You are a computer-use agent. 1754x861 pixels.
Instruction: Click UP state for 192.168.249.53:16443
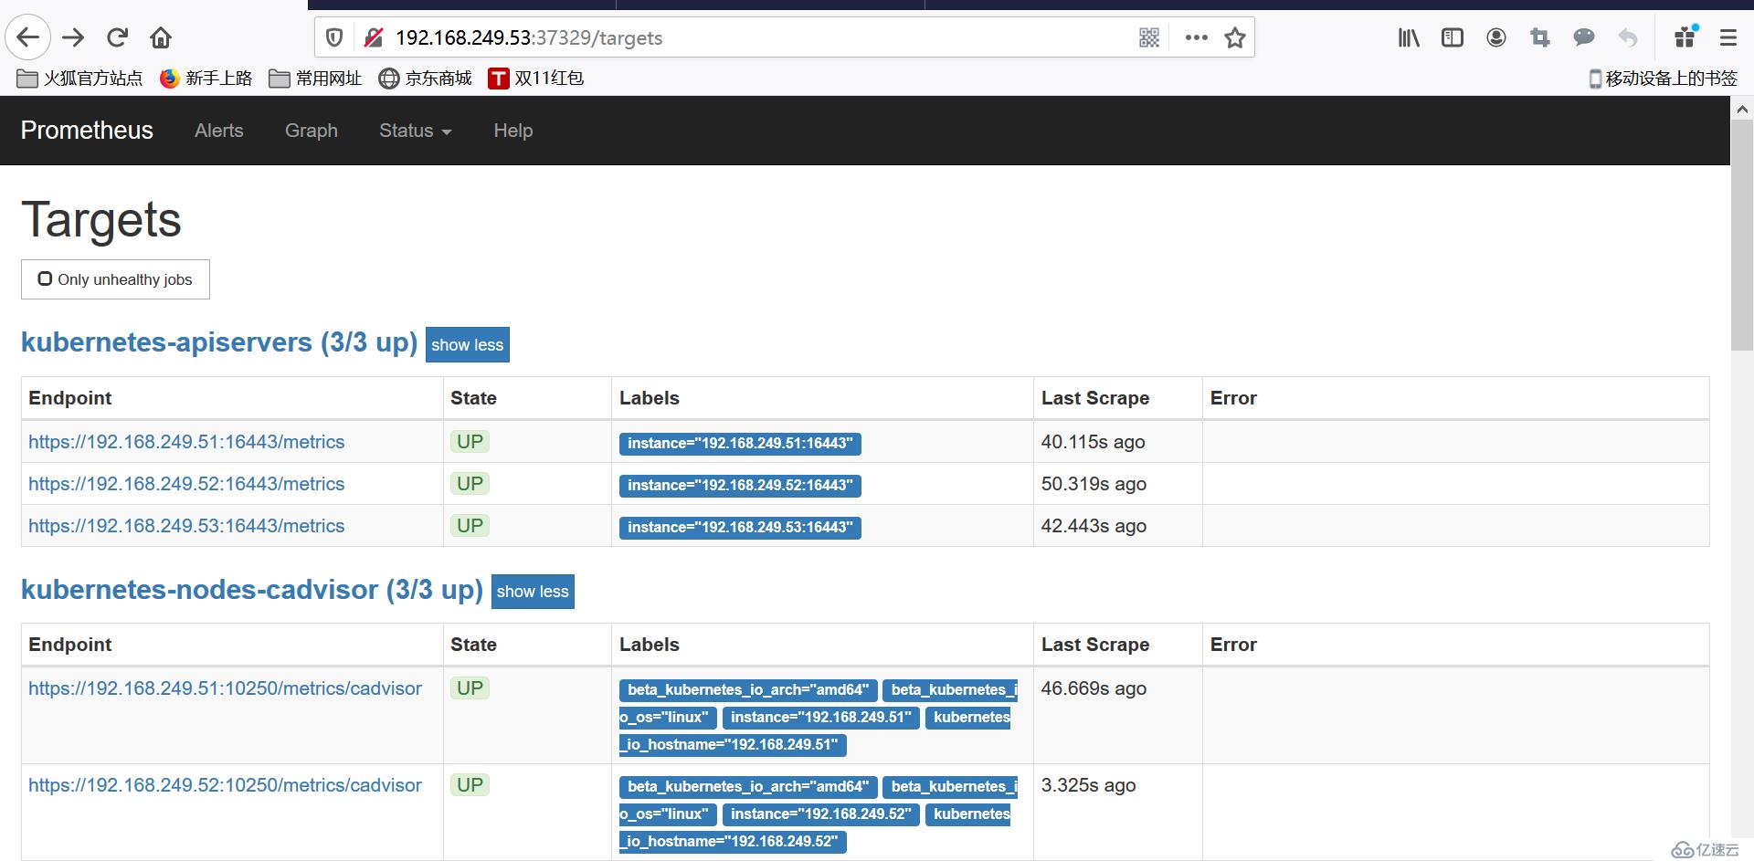click(x=470, y=526)
